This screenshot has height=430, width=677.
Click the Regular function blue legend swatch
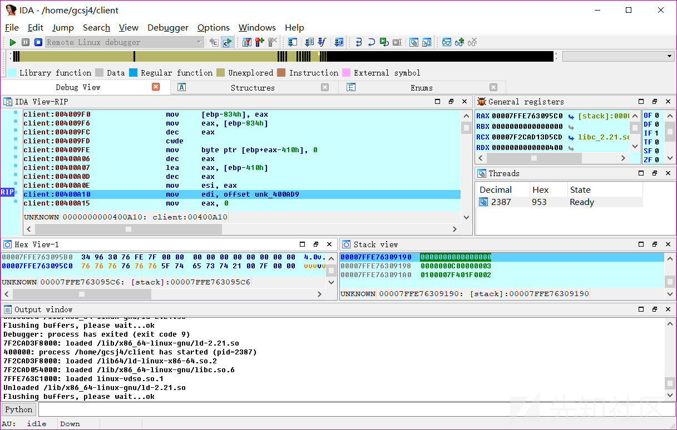[133, 73]
